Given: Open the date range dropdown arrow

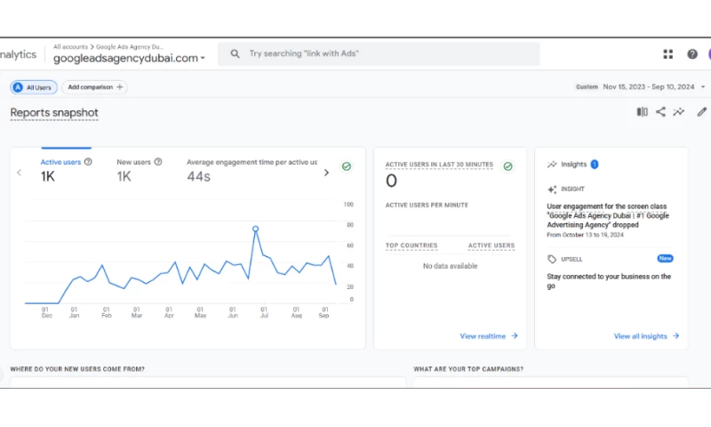Looking at the screenshot, I should coord(703,86).
